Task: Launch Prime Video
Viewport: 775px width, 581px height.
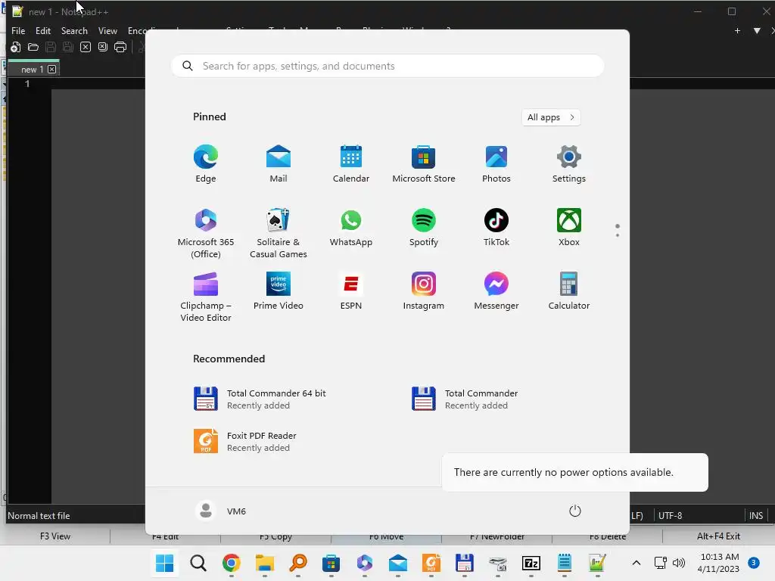Action: (x=279, y=290)
